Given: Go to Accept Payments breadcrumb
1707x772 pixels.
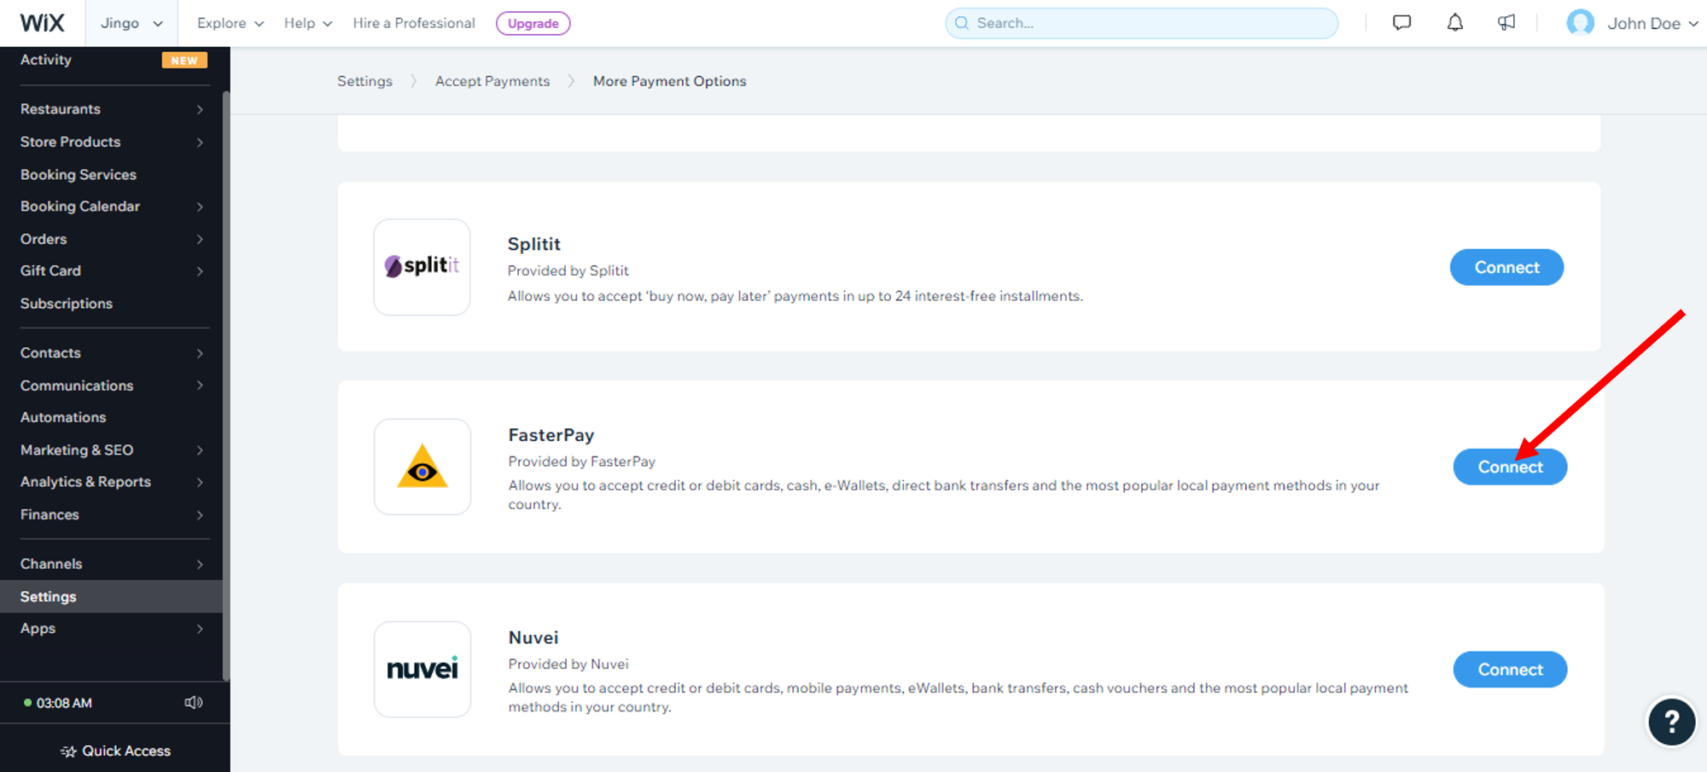Looking at the screenshot, I should point(492,81).
